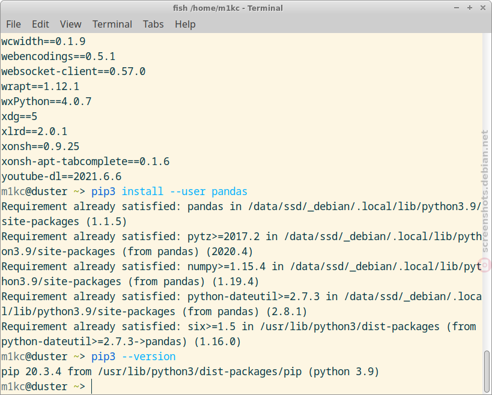Click the 'pip3 install --user pandas' command
Screen dimensions: 492x395
coord(169,191)
